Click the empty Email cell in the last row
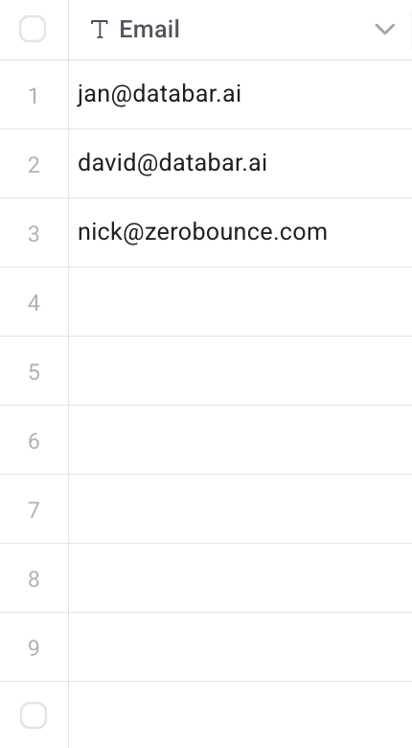This screenshot has height=748, width=412. [240, 715]
